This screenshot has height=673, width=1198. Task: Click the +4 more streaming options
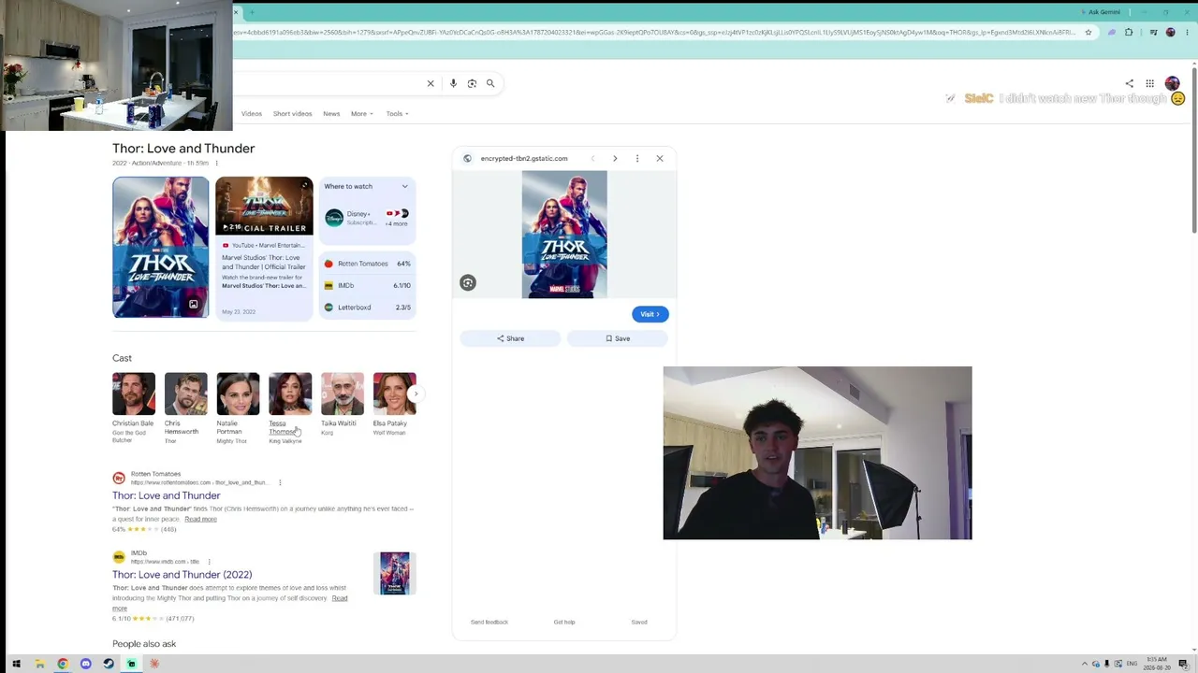pyautogui.click(x=397, y=223)
